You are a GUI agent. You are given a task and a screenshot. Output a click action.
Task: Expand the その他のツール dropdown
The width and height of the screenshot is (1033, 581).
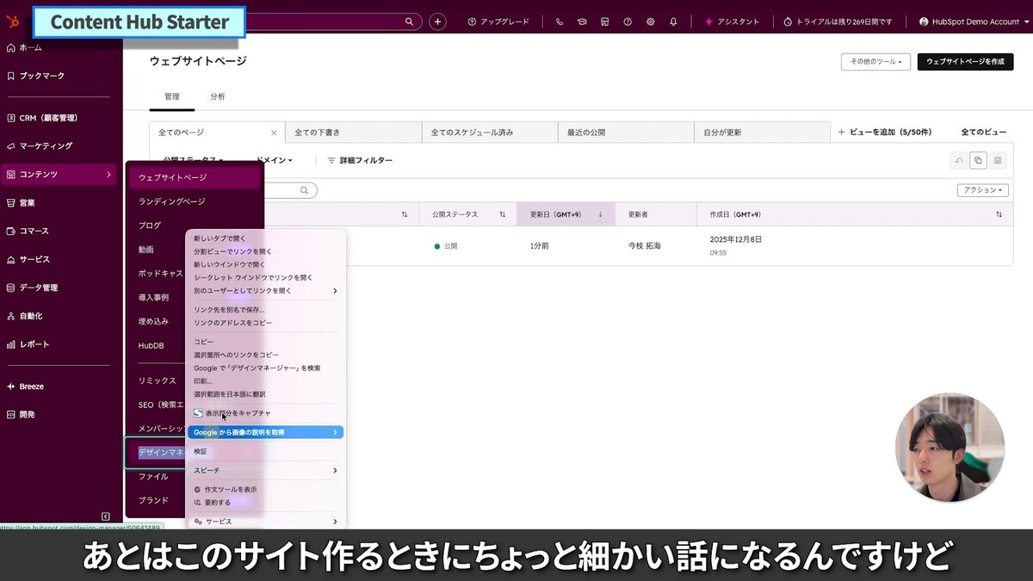point(875,62)
